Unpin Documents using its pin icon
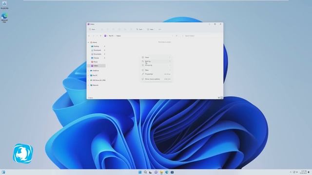Image resolution: width=312 pixels, height=175 pixels. coord(104,54)
